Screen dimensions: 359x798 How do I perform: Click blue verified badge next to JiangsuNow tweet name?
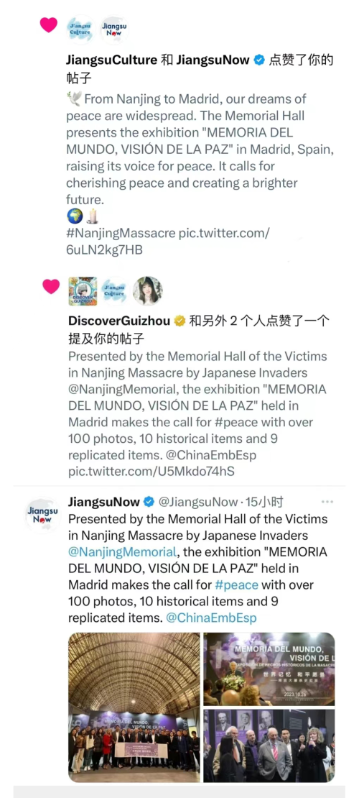[x=149, y=503]
